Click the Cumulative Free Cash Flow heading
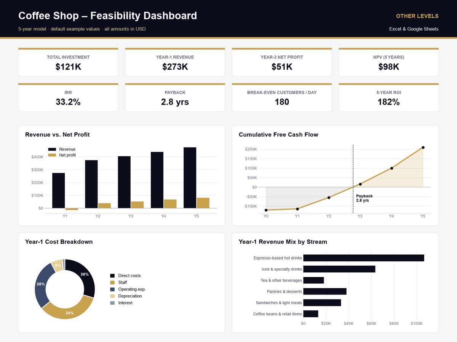The width and height of the screenshot is (457, 342). coord(278,135)
